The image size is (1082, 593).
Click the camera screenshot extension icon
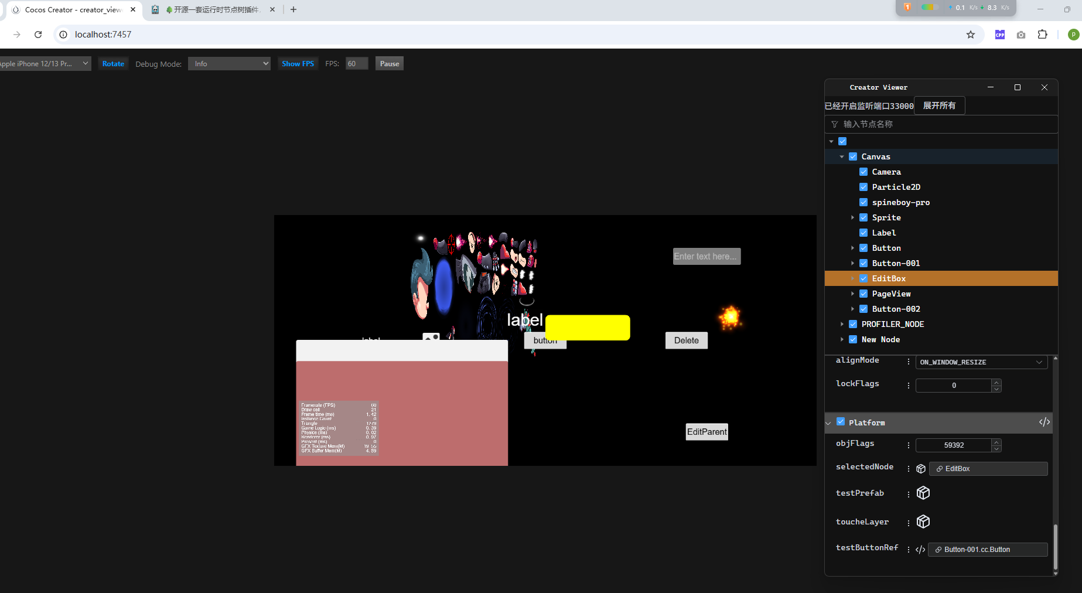(x=1021, y=35)
